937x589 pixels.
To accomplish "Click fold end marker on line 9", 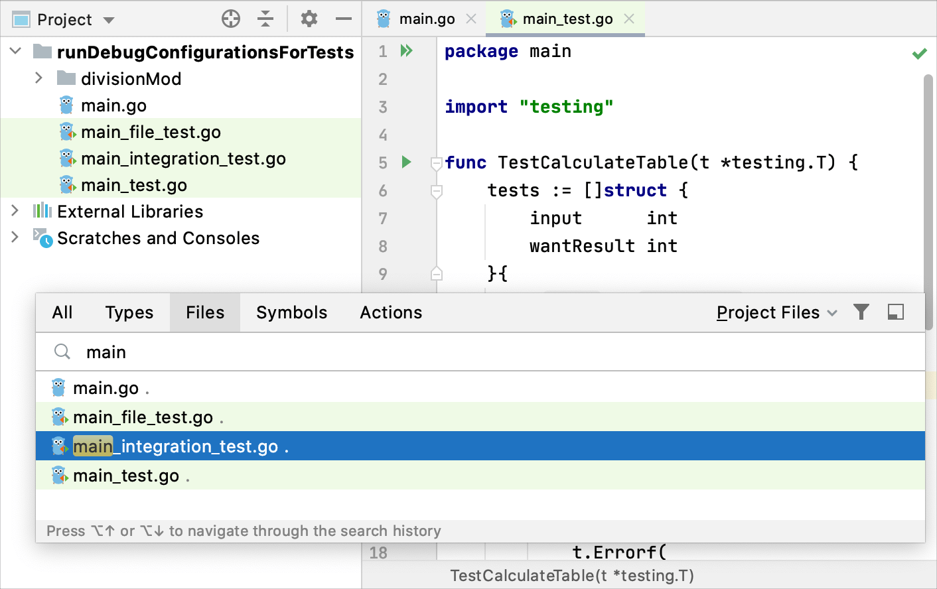I will point(437,273).
